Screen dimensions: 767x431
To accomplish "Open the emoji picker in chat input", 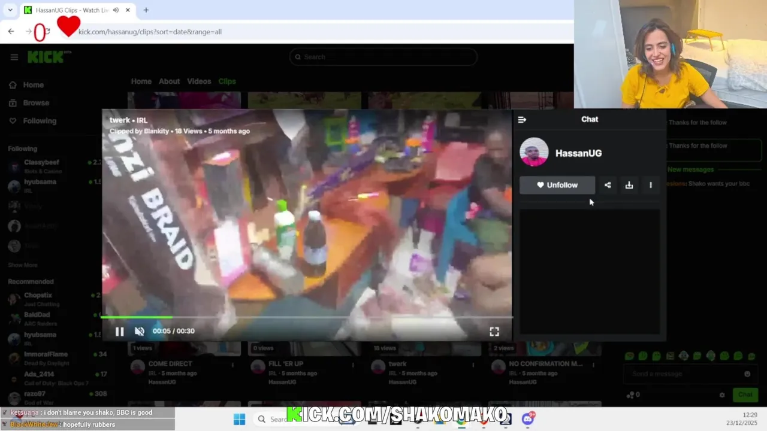I will click(747, 374).
